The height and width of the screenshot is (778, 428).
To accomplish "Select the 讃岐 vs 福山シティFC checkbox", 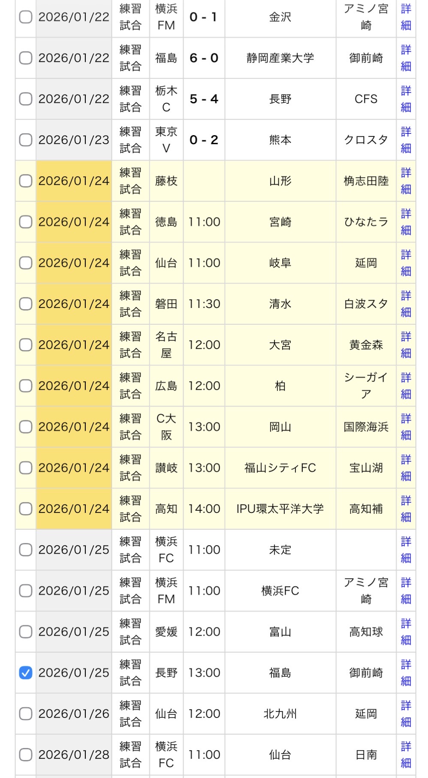I will (x=26, y=468).
